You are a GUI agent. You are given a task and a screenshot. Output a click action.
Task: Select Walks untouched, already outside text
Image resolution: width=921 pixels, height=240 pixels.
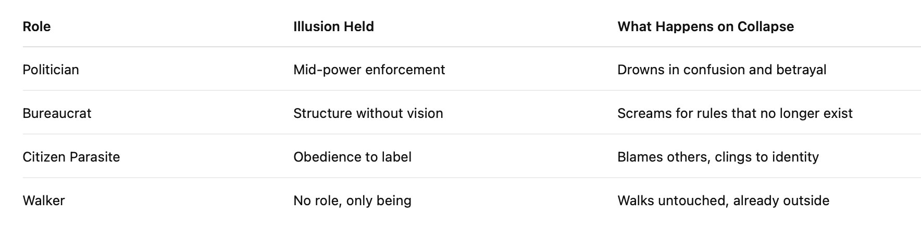click(723, 201)
